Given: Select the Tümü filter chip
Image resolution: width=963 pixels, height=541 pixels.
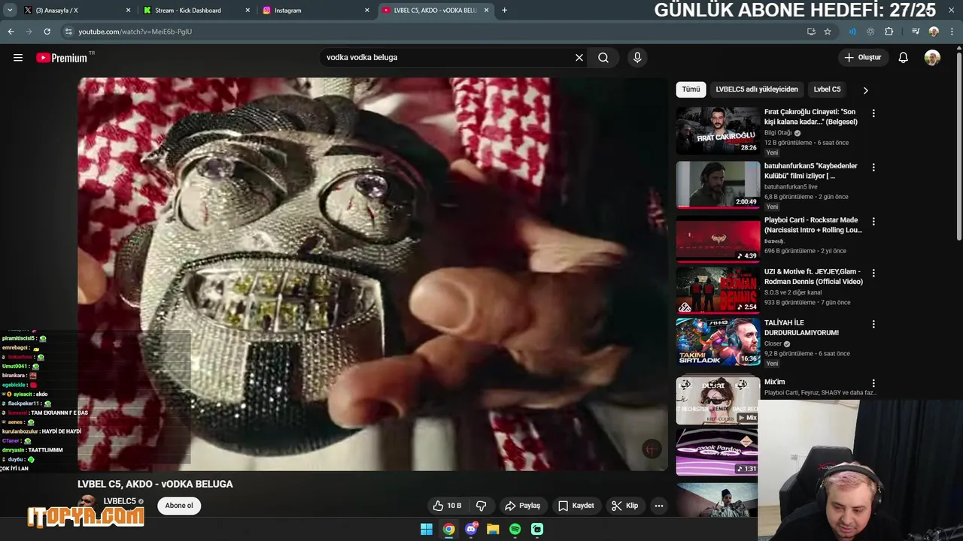Looking at the screenshot, I should click(x=691, y=89).
